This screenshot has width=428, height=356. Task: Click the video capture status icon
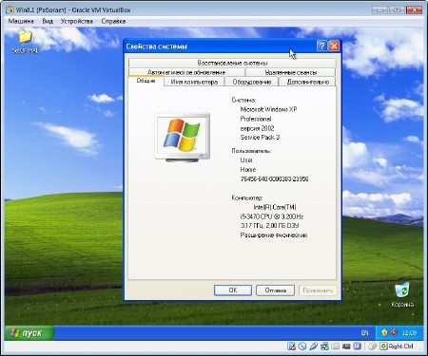(346, 347)
